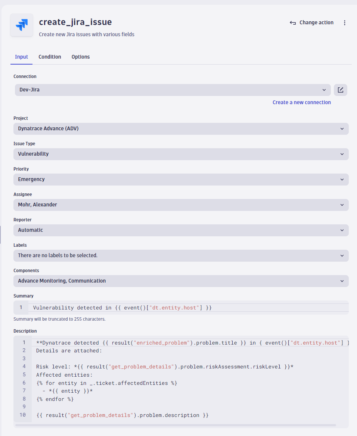Expand the Components dropdown
The width and height of the screenshot is (357, 436).
[x=181, y=281]
